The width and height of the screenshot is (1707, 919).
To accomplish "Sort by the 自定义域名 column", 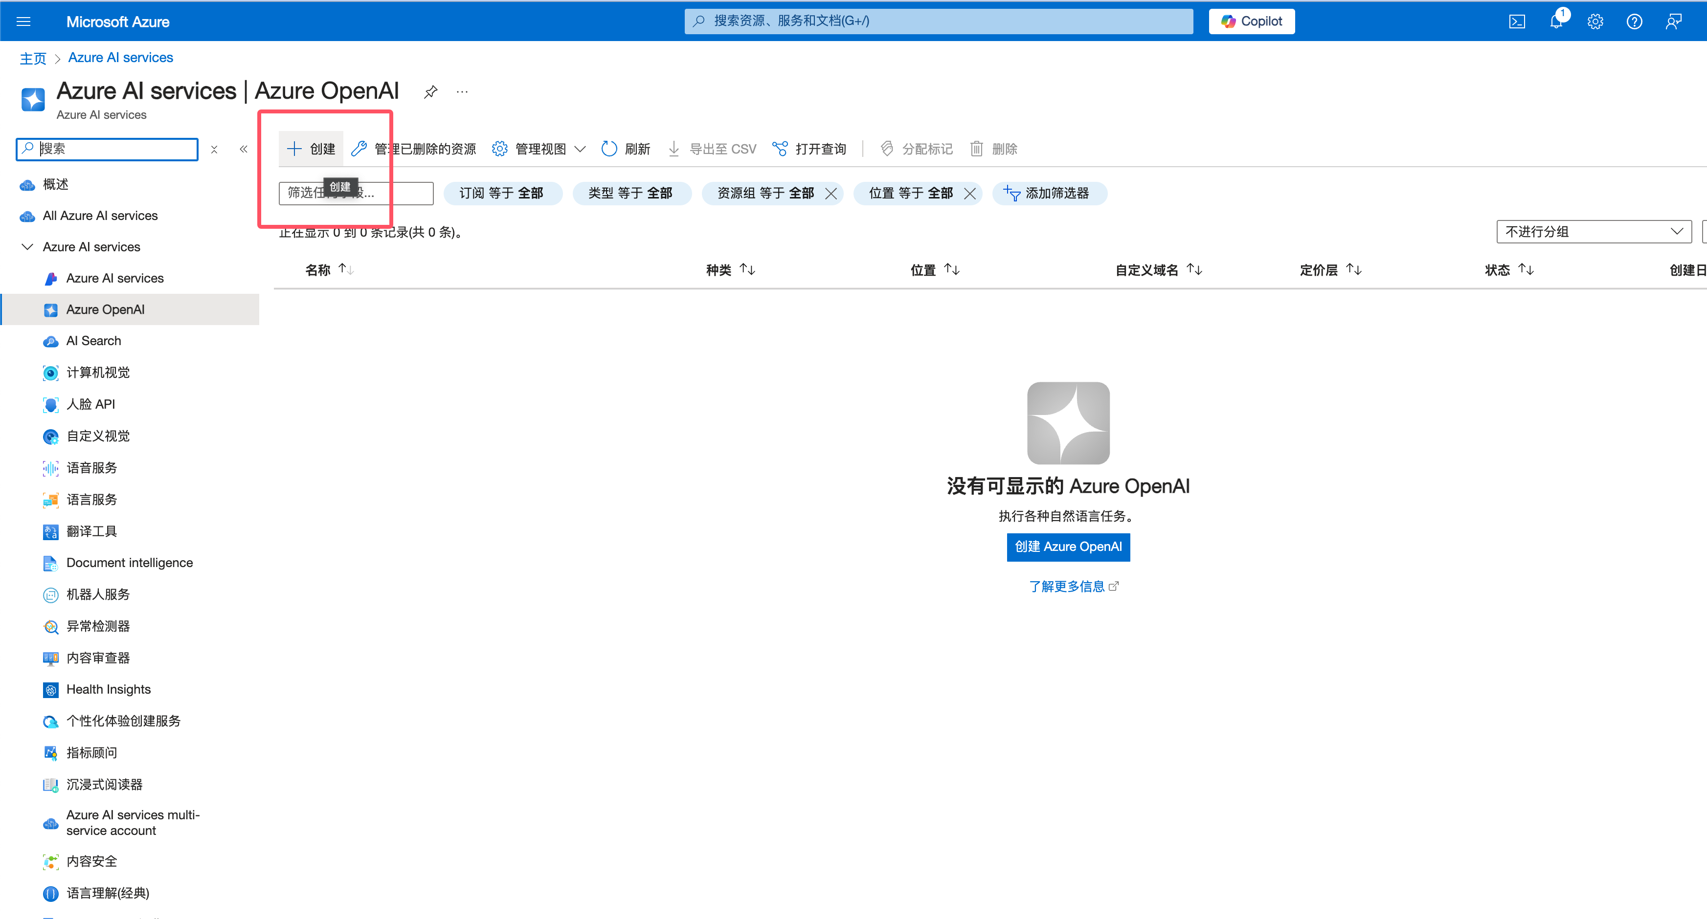I will click(x=1159, y=269).
